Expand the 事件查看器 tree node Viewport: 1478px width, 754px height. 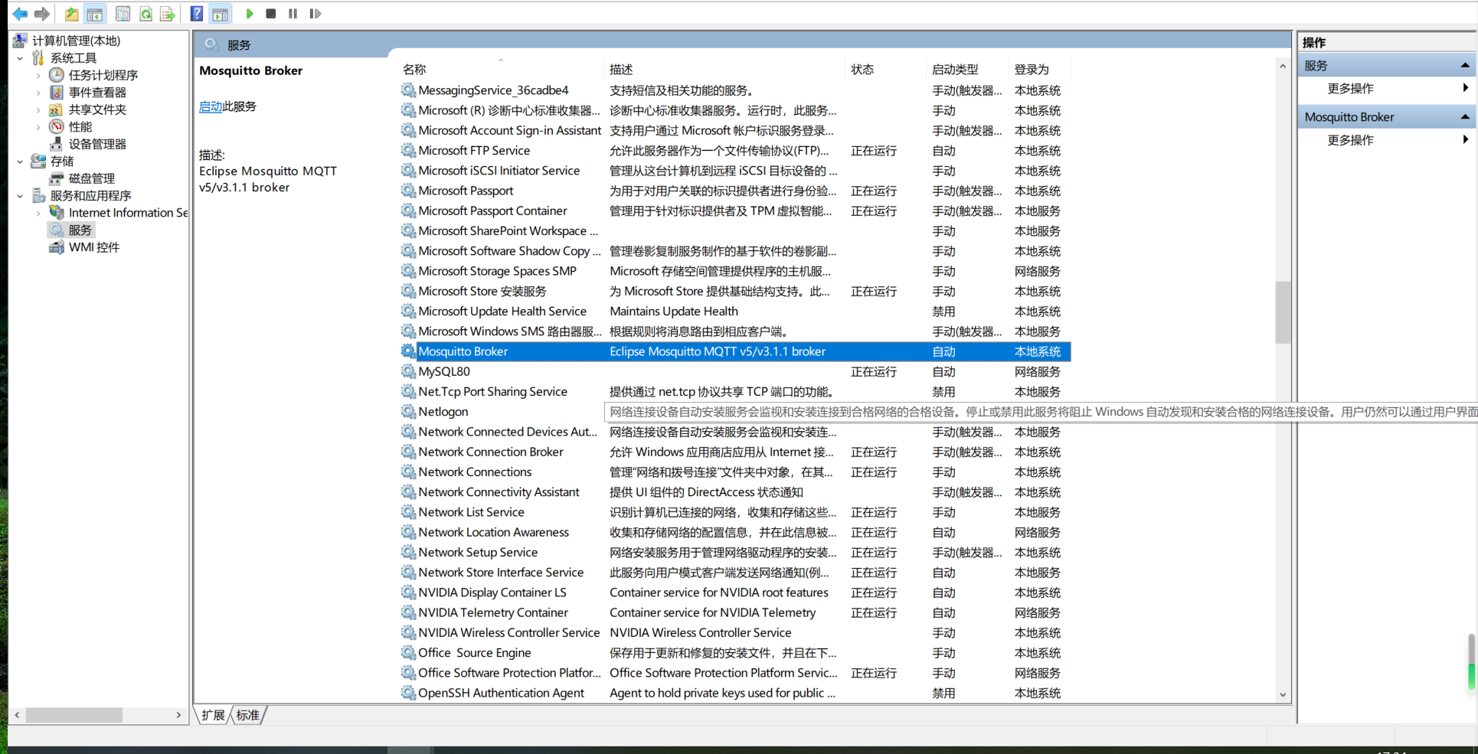[38, 93]
